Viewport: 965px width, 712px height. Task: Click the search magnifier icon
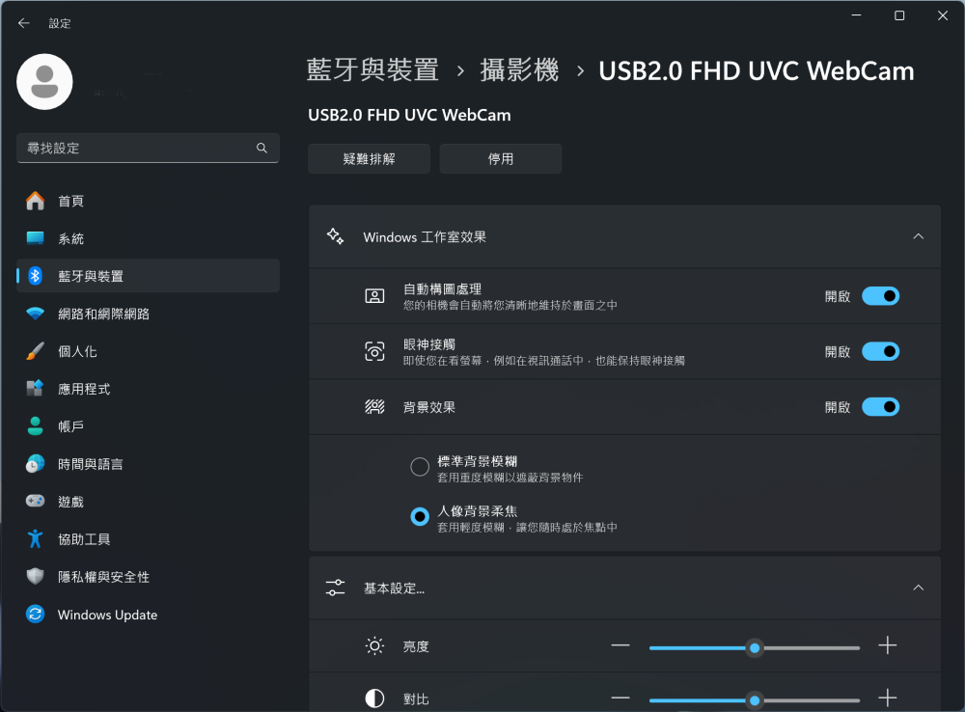(262, 148)
